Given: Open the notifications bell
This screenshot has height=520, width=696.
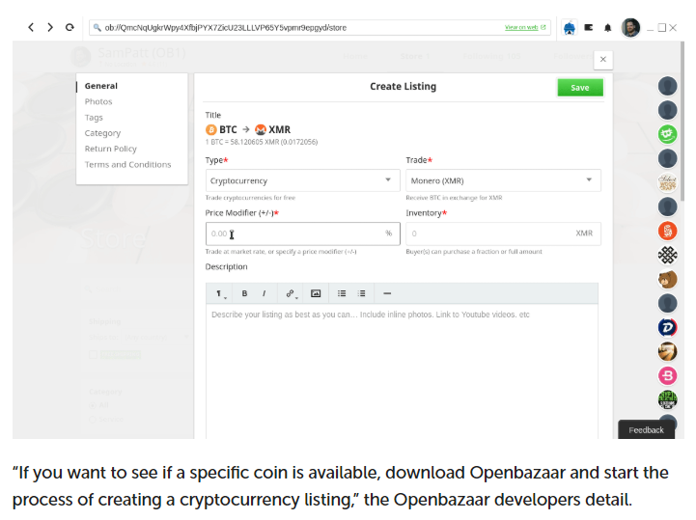Looking at the screenshot, I should click(607, 28).
